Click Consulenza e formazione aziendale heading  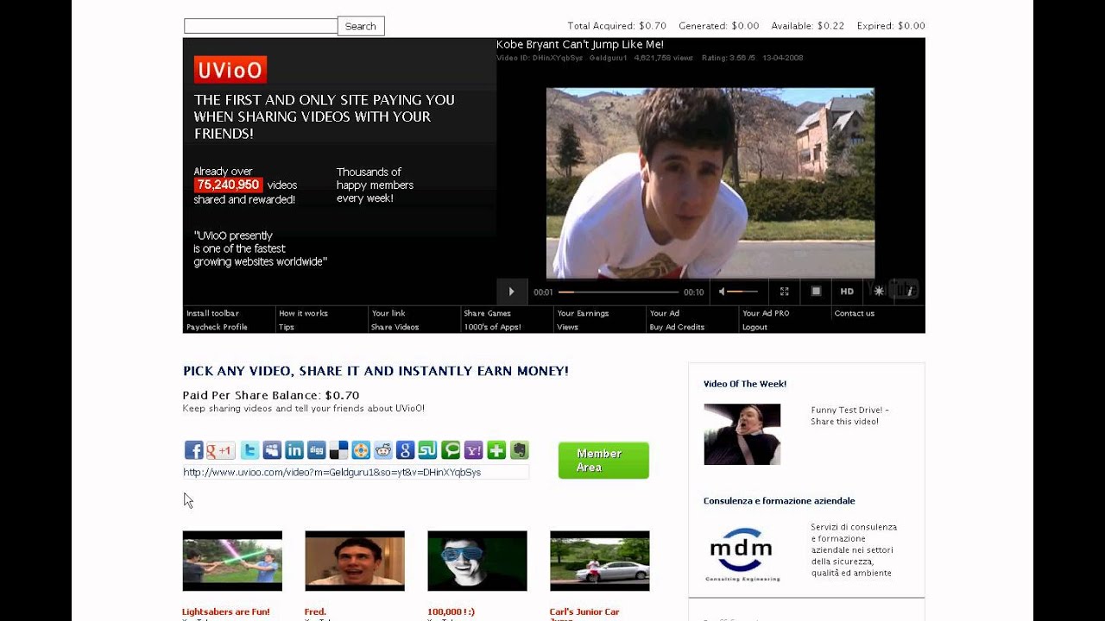[x=779, y=500]
